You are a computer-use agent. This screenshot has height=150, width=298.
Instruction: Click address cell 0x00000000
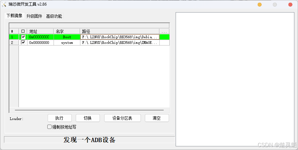pyautogui.click(x=40, y=43)
